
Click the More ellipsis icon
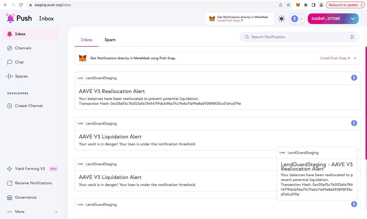pyautogui.click(x=10, y=212)
